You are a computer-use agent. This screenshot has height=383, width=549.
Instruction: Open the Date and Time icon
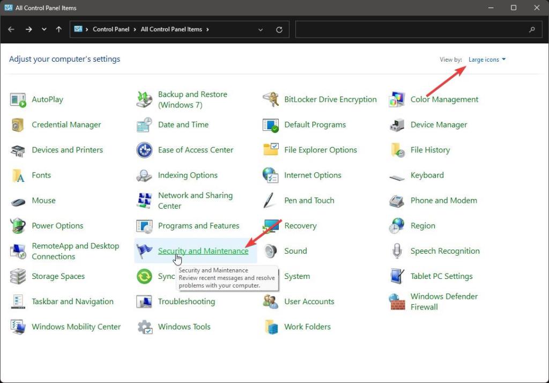click(x=144, y=125)
